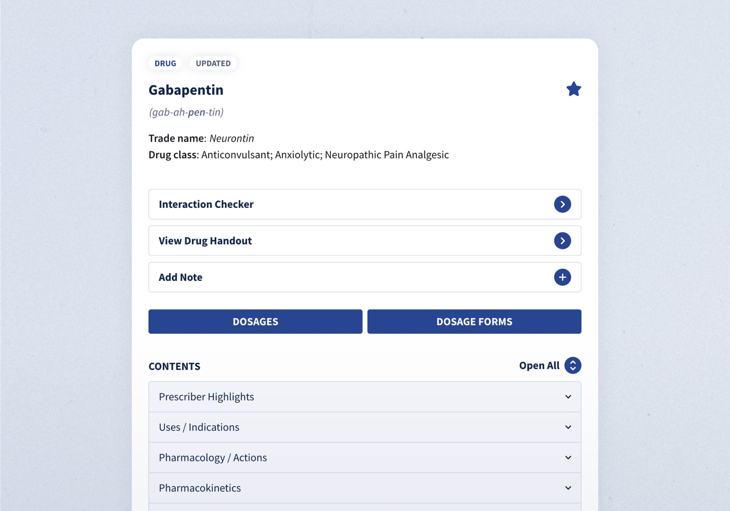Click the Open All text link

click(539, 365)
